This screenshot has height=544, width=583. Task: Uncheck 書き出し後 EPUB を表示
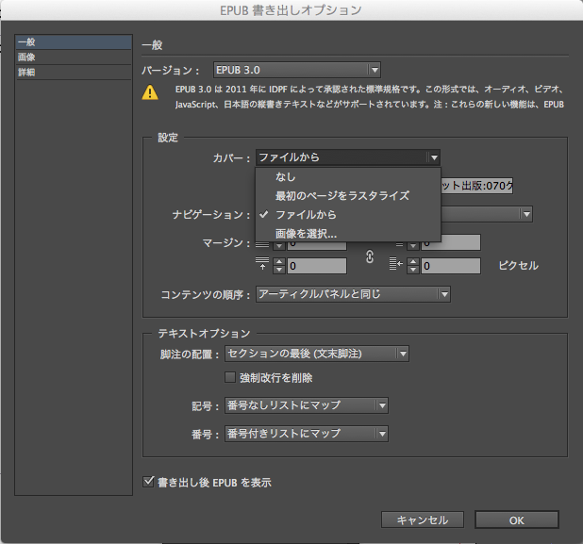coord(148,482)
